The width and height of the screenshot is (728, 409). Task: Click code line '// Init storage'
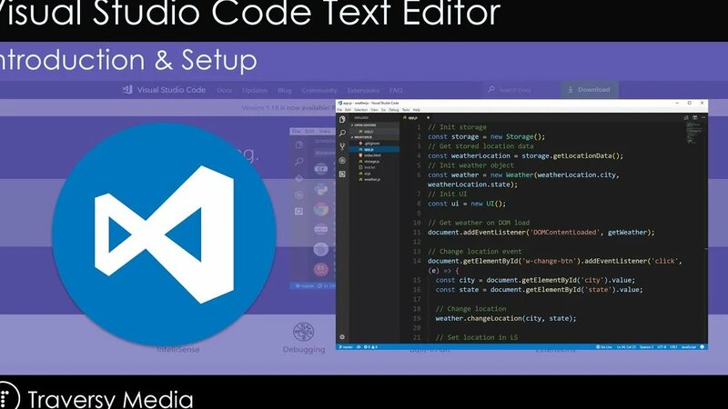(458, 126)
